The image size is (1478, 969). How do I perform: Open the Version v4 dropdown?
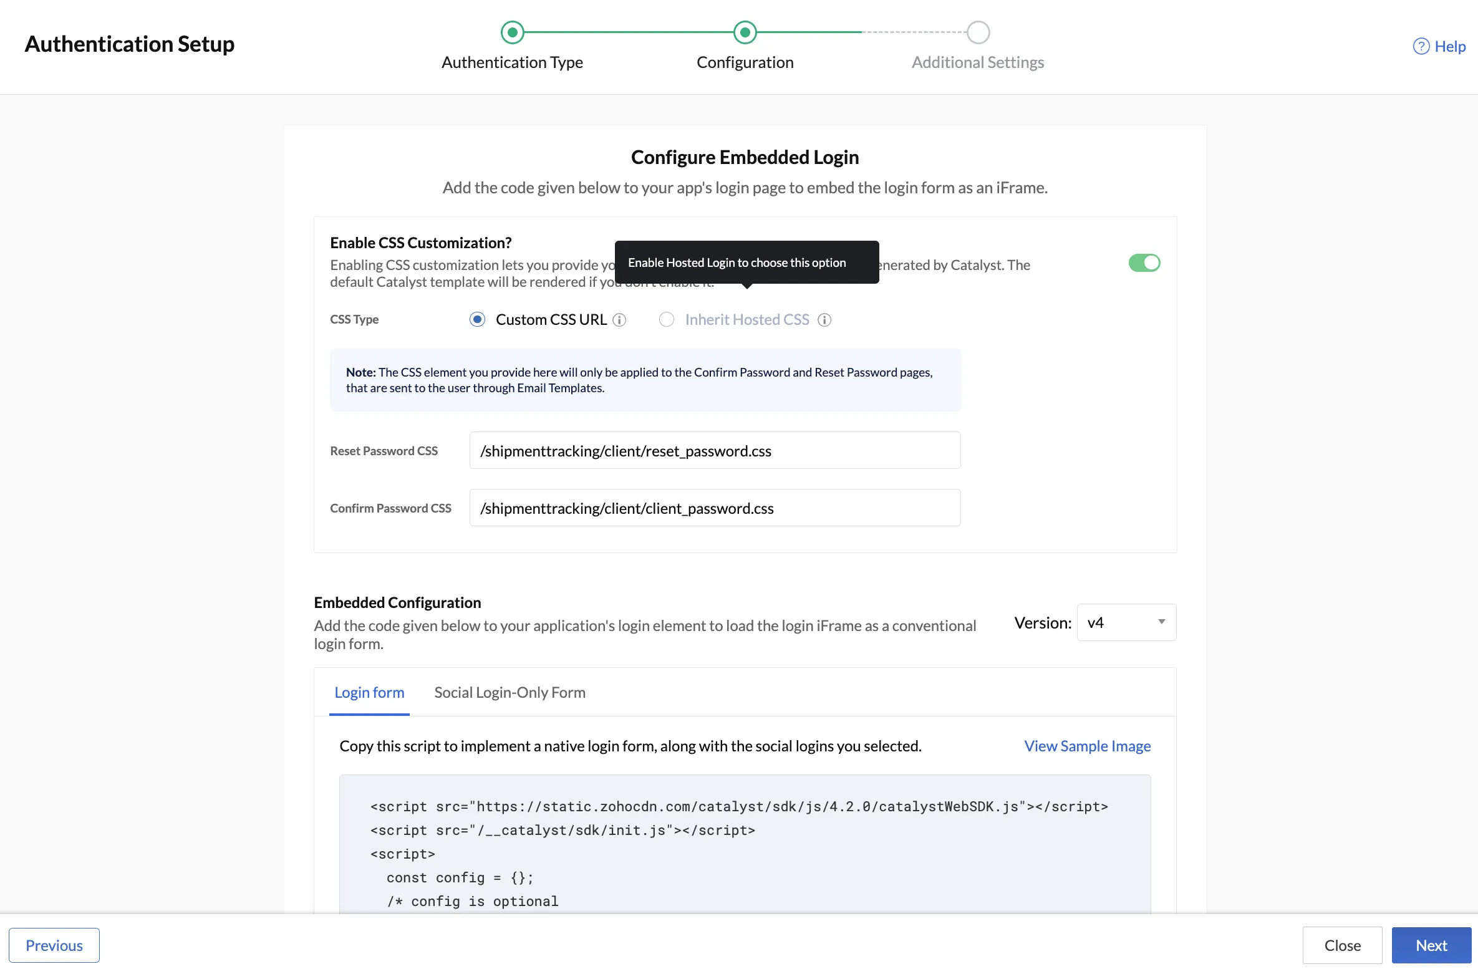[1126, 622]
